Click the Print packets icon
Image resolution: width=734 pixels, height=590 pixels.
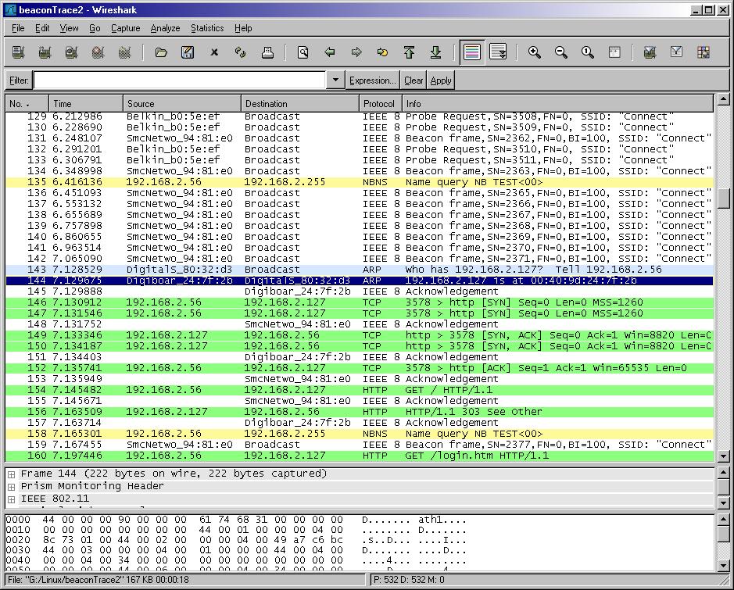267,52
